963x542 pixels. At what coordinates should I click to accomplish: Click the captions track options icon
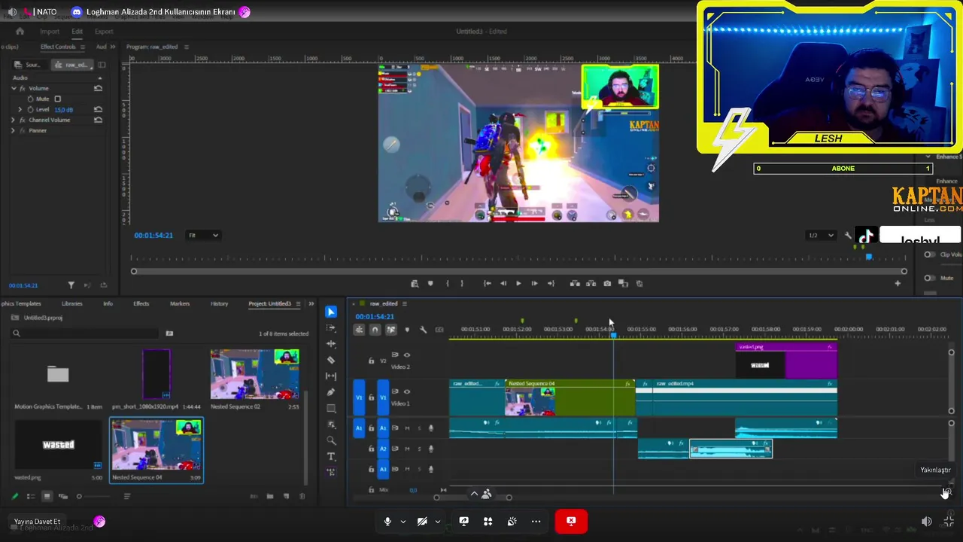[439, 329]
